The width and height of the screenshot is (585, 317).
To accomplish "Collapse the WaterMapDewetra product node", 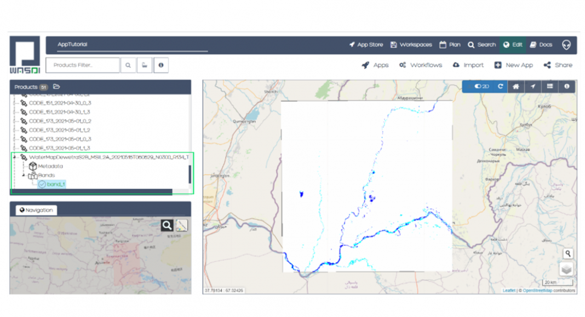I will (15, 157).
